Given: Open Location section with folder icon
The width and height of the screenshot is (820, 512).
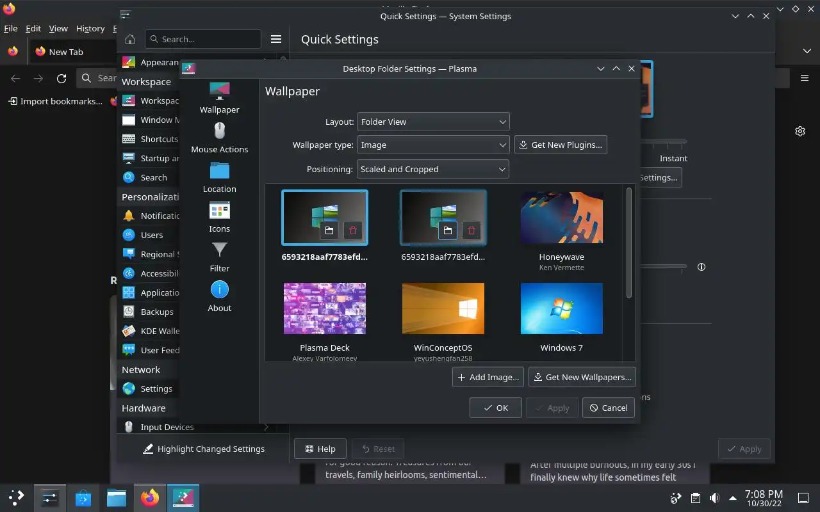Looking at the screenshot, I should (219, 177).
